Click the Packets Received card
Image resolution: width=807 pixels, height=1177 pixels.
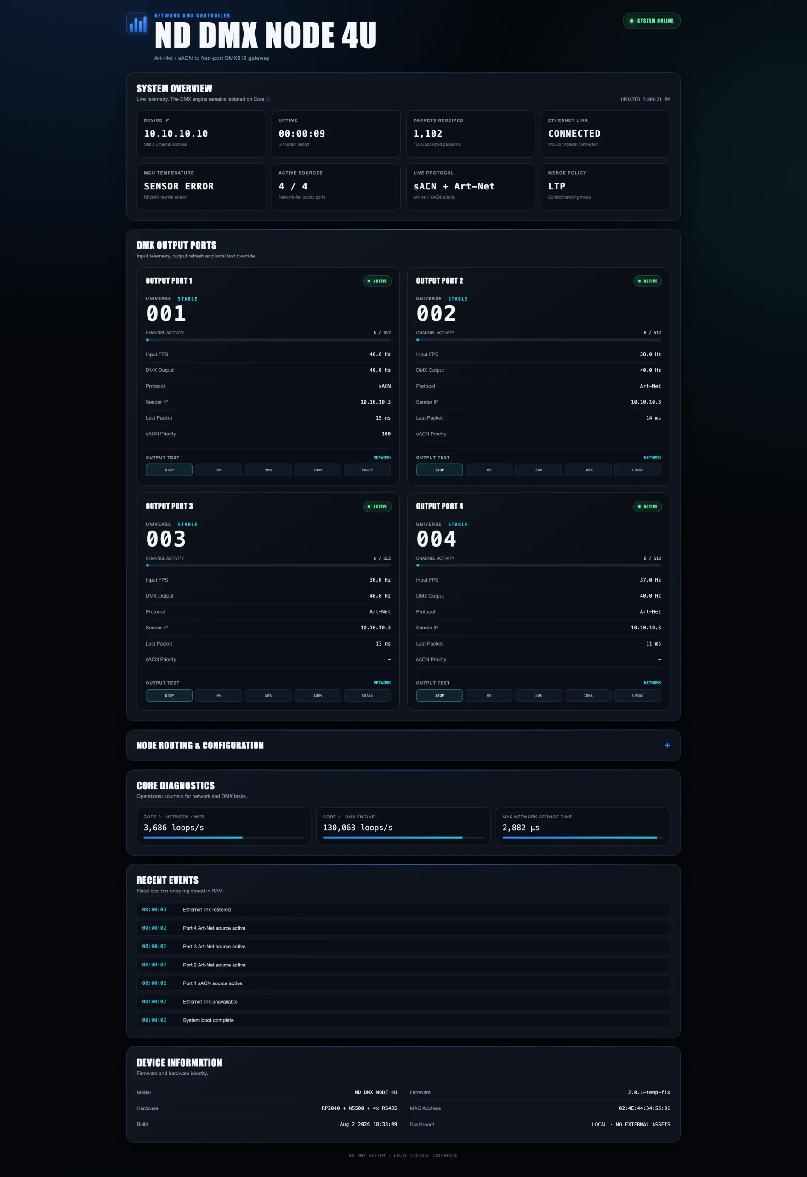(470, 134)
